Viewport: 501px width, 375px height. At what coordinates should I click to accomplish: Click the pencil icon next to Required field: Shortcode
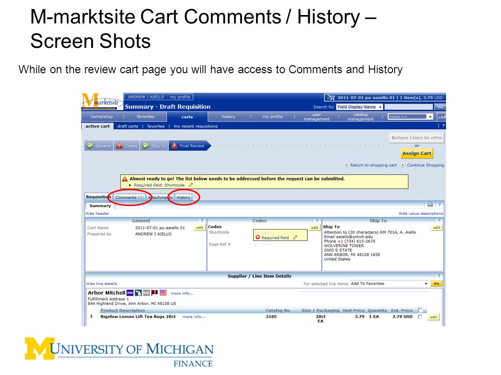coord(191,185)
